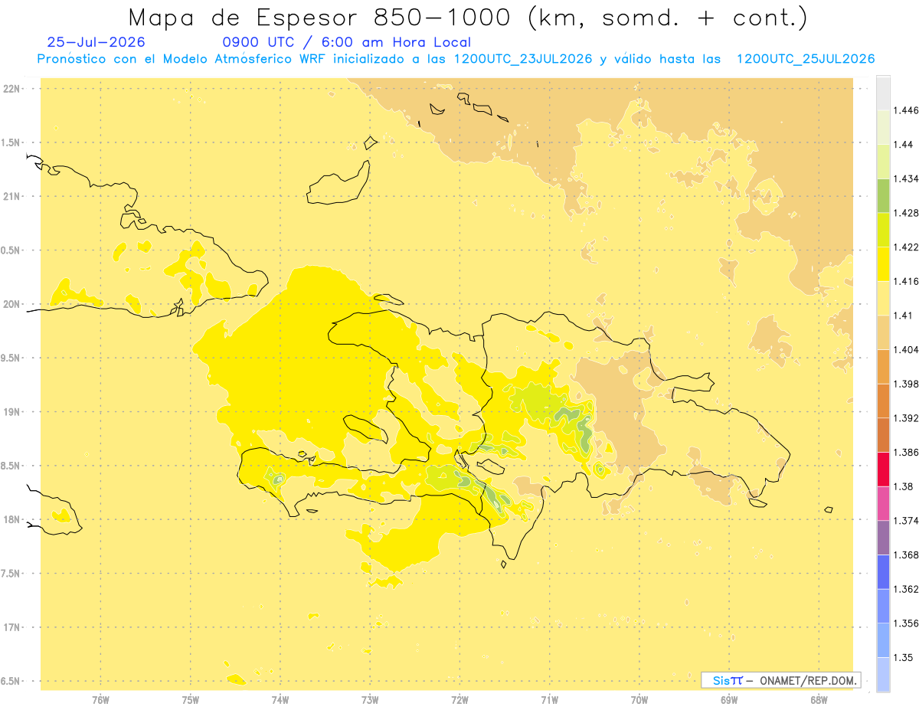Viewport: 919px width, 710px height.
Task: Click the "69W" longitude label
Action: point(729,701)
